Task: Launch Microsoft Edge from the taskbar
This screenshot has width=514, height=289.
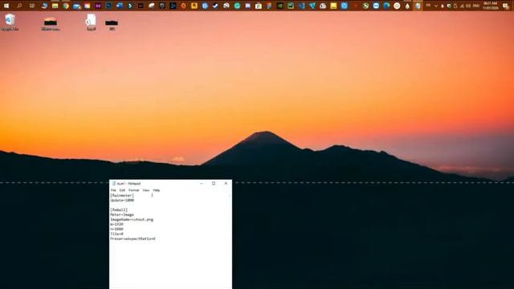Action: (x=386, y=6)
